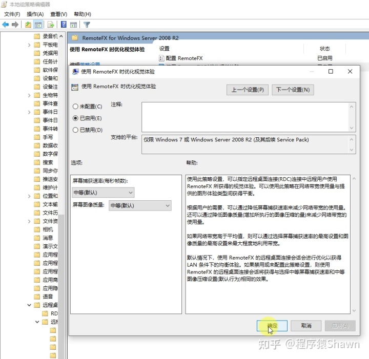Open the 查看(V) menu
This screenshot has height=359, width=369.
point(58,14)
